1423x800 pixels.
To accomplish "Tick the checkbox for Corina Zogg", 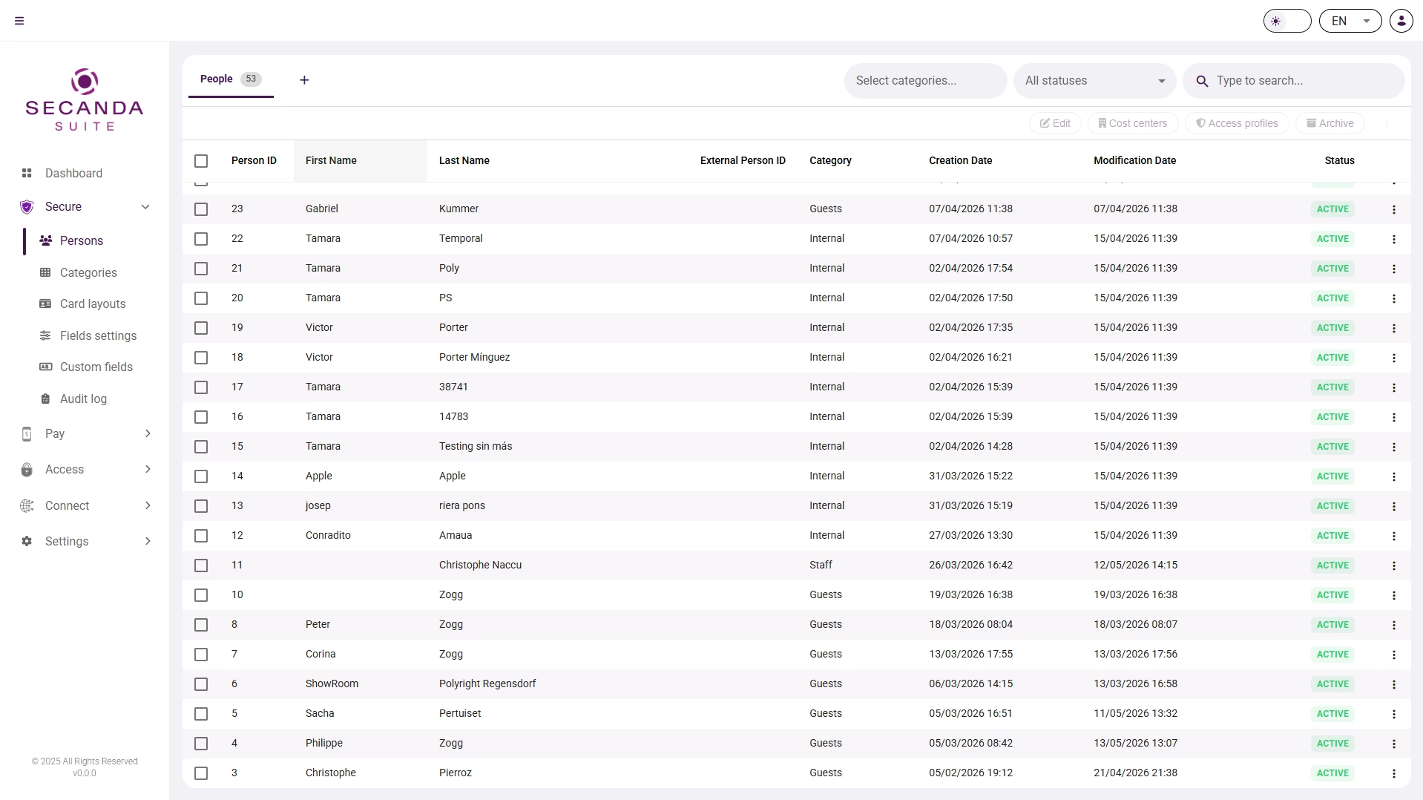I will pos(201,655).
